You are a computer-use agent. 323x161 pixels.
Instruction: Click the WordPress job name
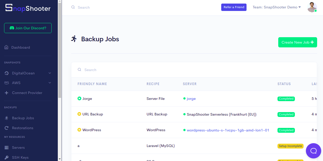coord(92,130)
